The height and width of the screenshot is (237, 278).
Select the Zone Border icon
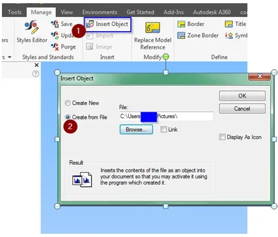[x=181, y=35]
